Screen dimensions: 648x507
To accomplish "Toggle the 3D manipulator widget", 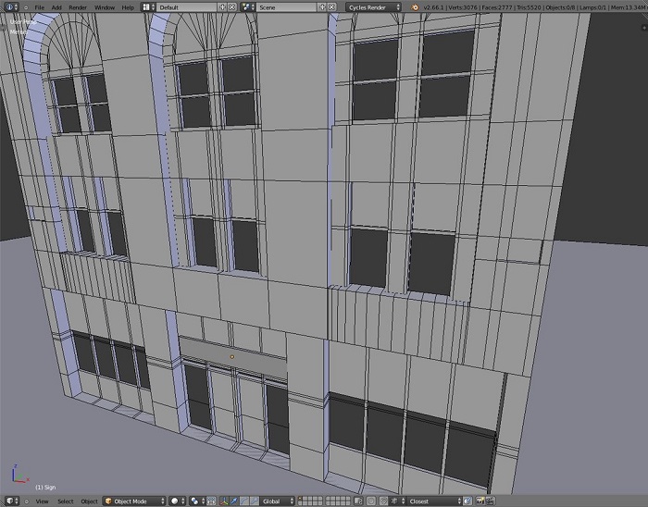I will click(224, 501).
